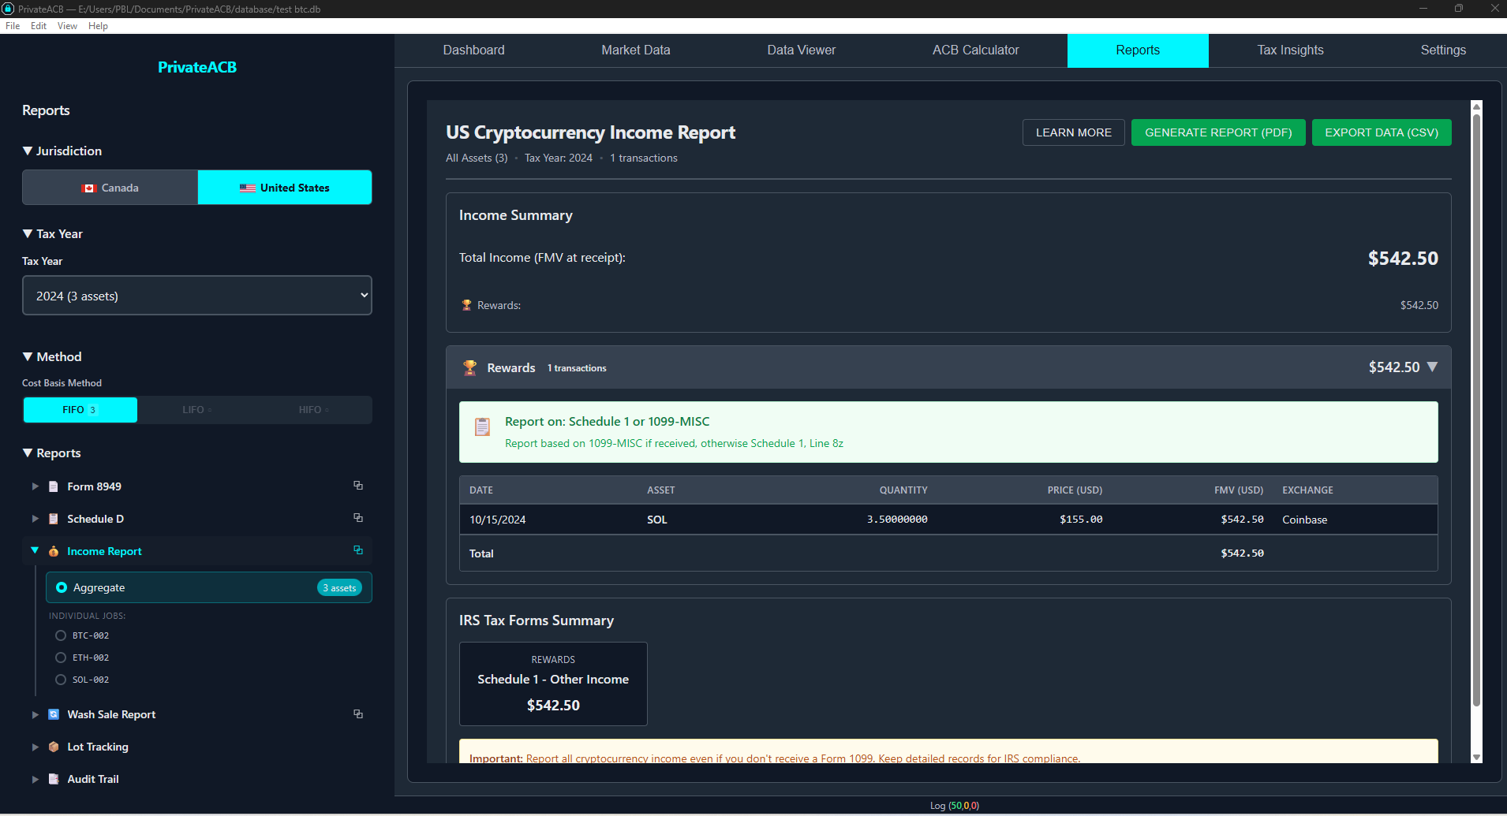Switch to the Tax Insights tab

[x=1291, y=50]
